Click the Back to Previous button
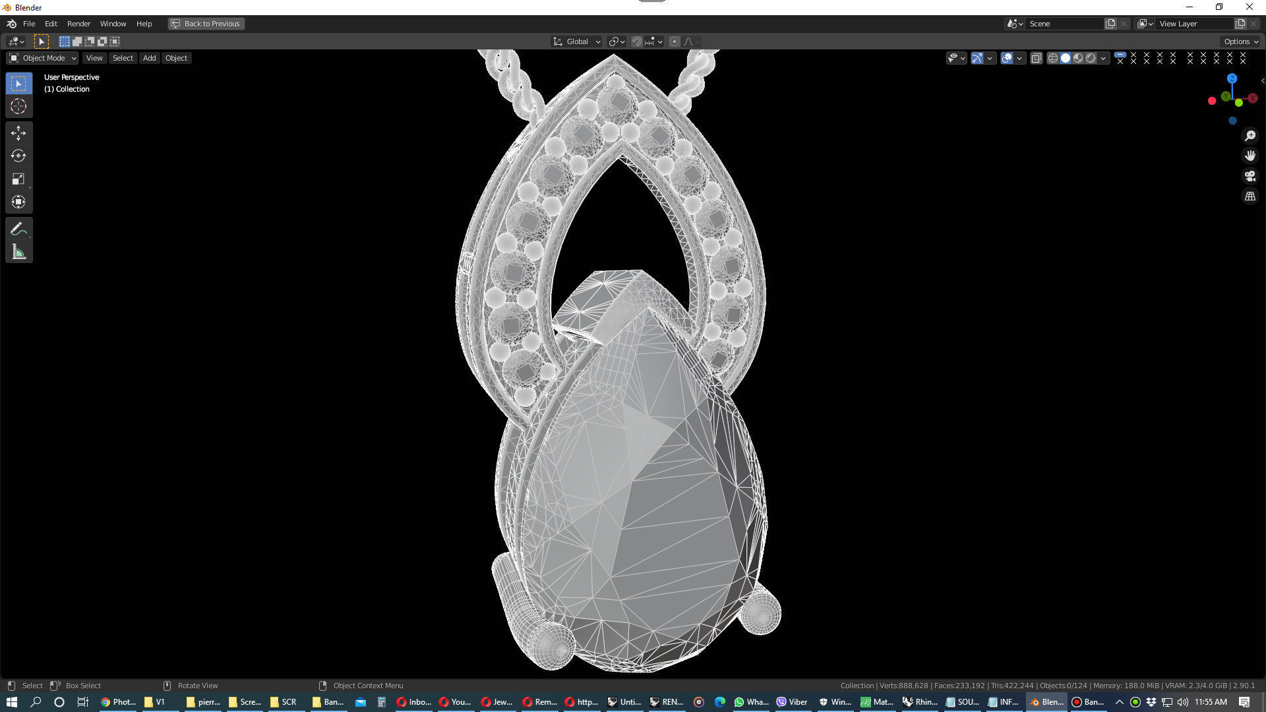 point(206,24)
